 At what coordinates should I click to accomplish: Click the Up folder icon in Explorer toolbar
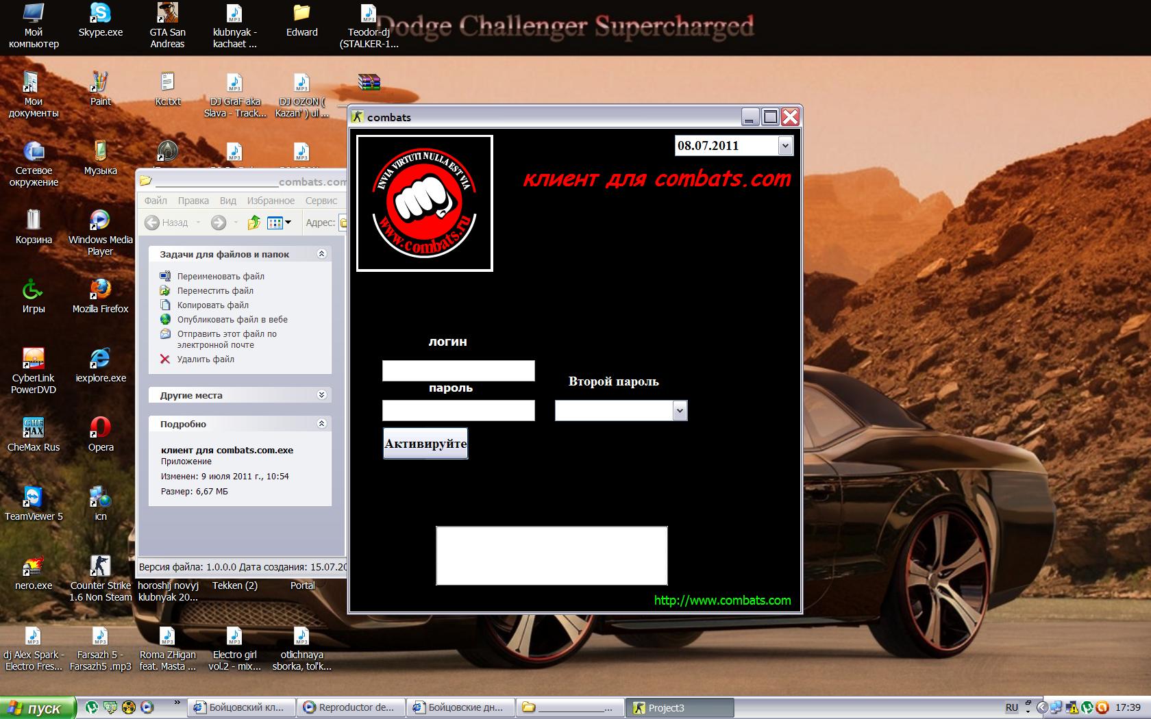pos(254,223)
